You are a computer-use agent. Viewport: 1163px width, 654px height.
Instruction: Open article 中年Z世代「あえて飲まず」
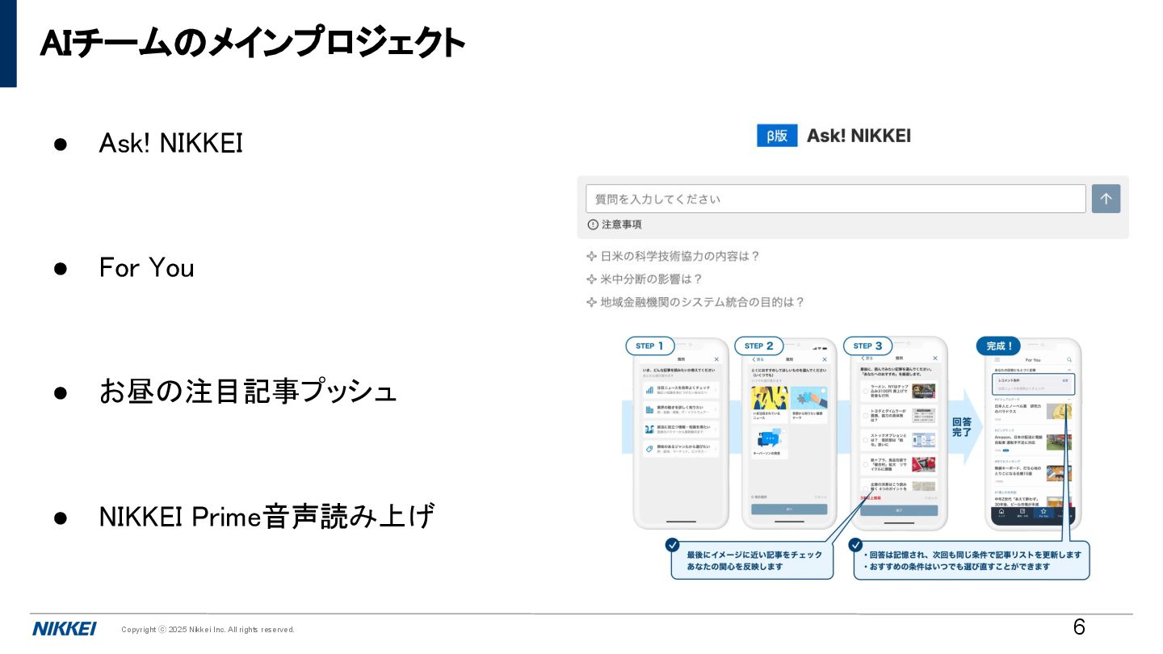pos(1018,501)
